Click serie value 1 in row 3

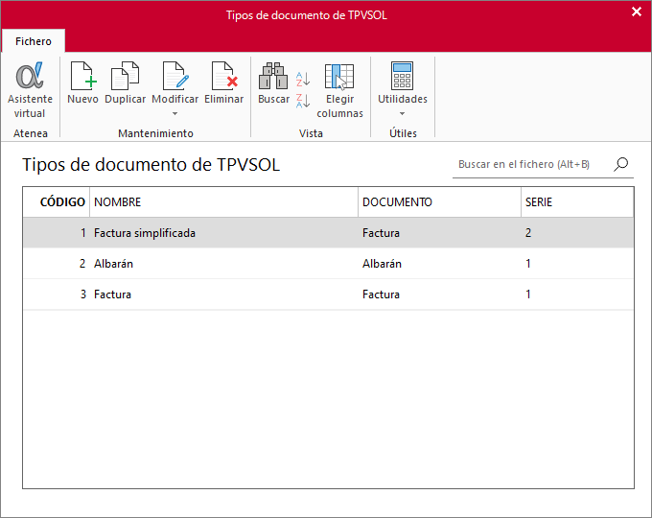pyautogui.click(x=528, y=294)
